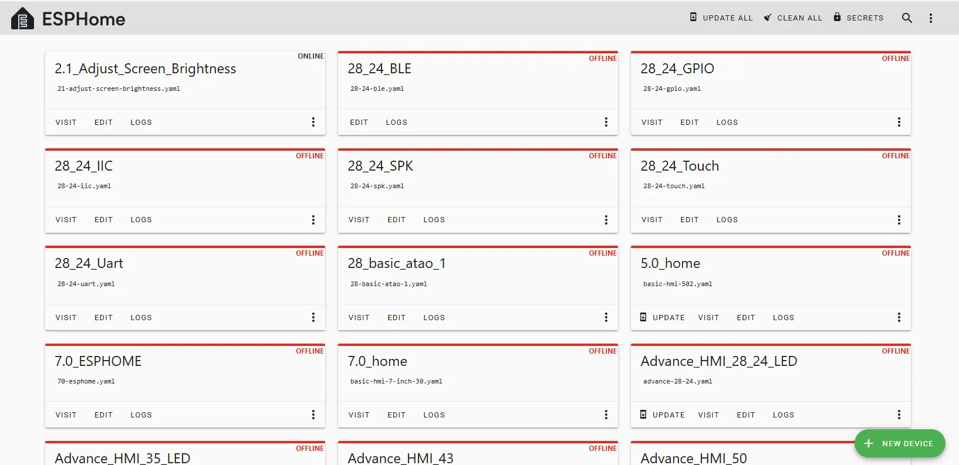Select the 28_24_Uart device card title
959x465 pixels.
click(89, 264)
